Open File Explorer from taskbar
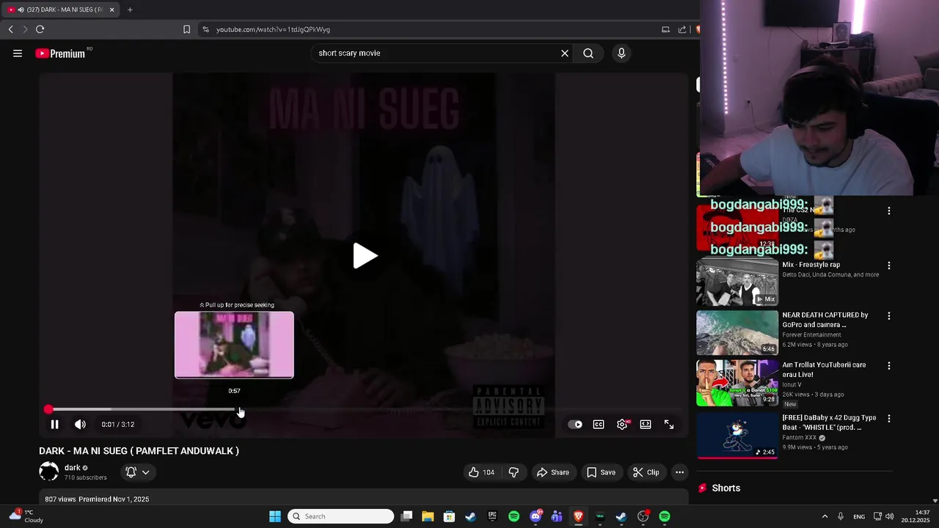Viewport: 939px width, 528px height. (x=428, y=516)
